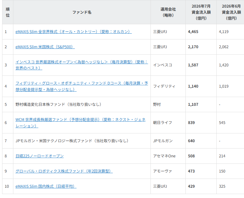
Task: Click the 2026年7月 資金流入額 header
Action: [x=201, y=12]
